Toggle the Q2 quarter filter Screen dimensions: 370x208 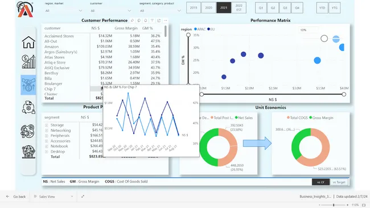[x=273, y=8]
